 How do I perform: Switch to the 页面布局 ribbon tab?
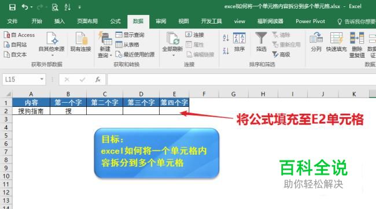87,21
